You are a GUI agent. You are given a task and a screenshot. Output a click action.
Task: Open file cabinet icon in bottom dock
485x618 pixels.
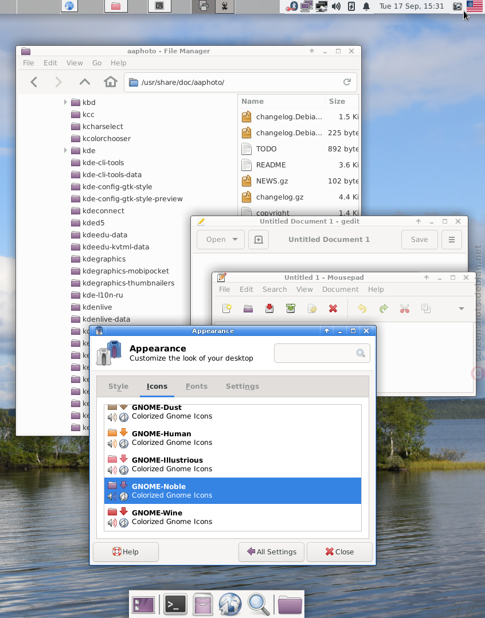pos(204,604)
